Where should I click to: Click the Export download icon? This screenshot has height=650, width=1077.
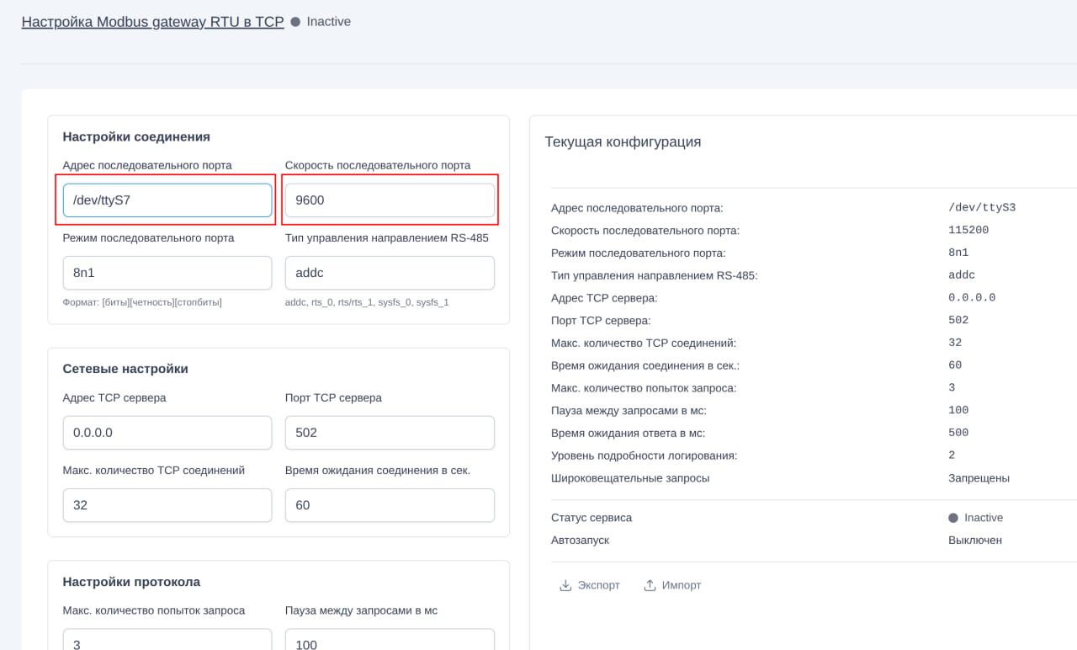point(565,585)
